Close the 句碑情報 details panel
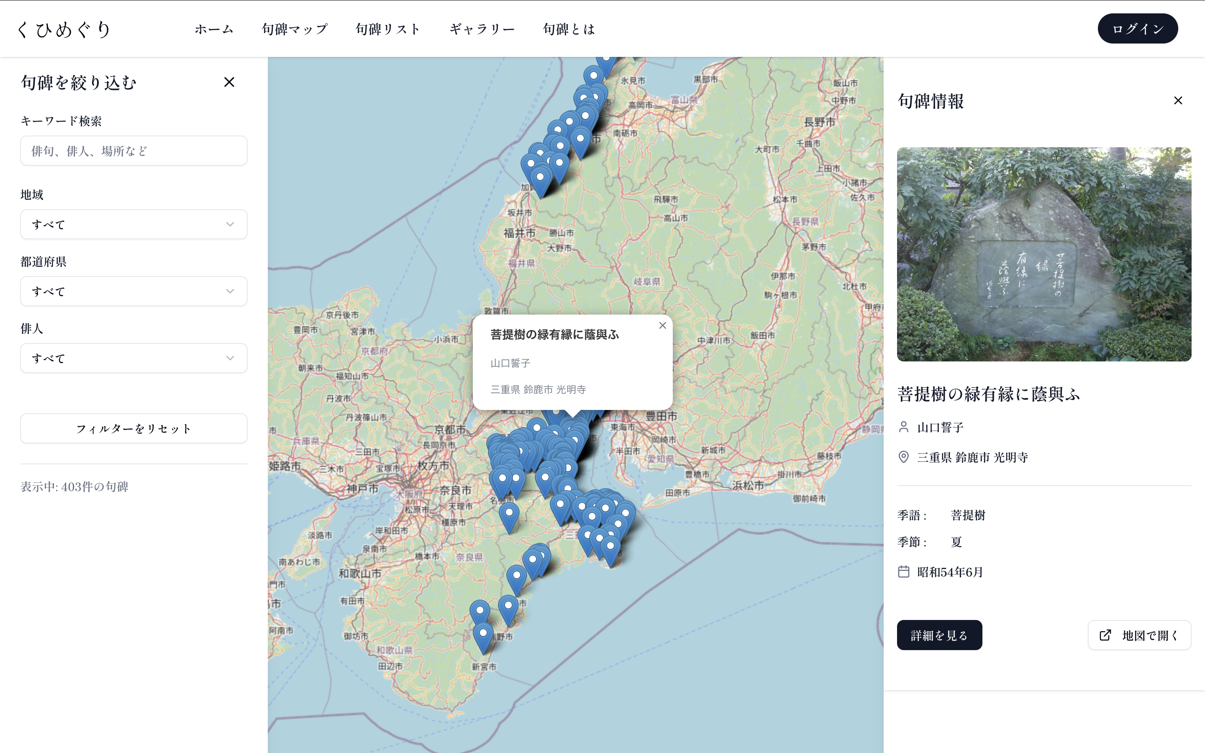1205x753 pixels. [x=1178, y=100]
